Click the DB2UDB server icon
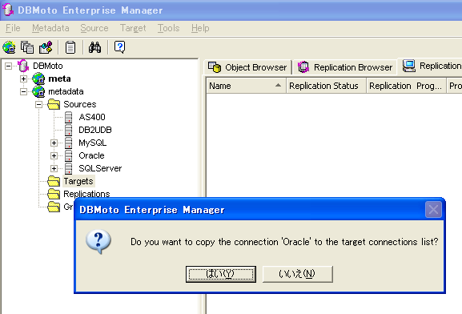 (x=68, y=130)
